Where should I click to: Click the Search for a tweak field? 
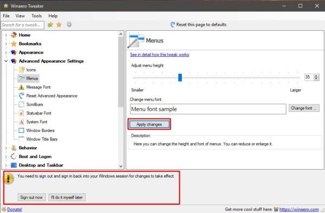[22, 25]
